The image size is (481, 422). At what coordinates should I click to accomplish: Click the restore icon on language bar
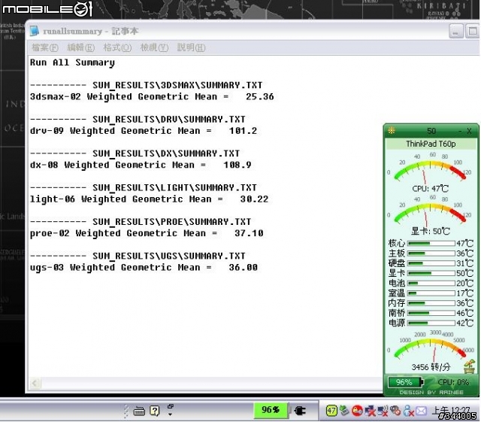tap(171, 406)
